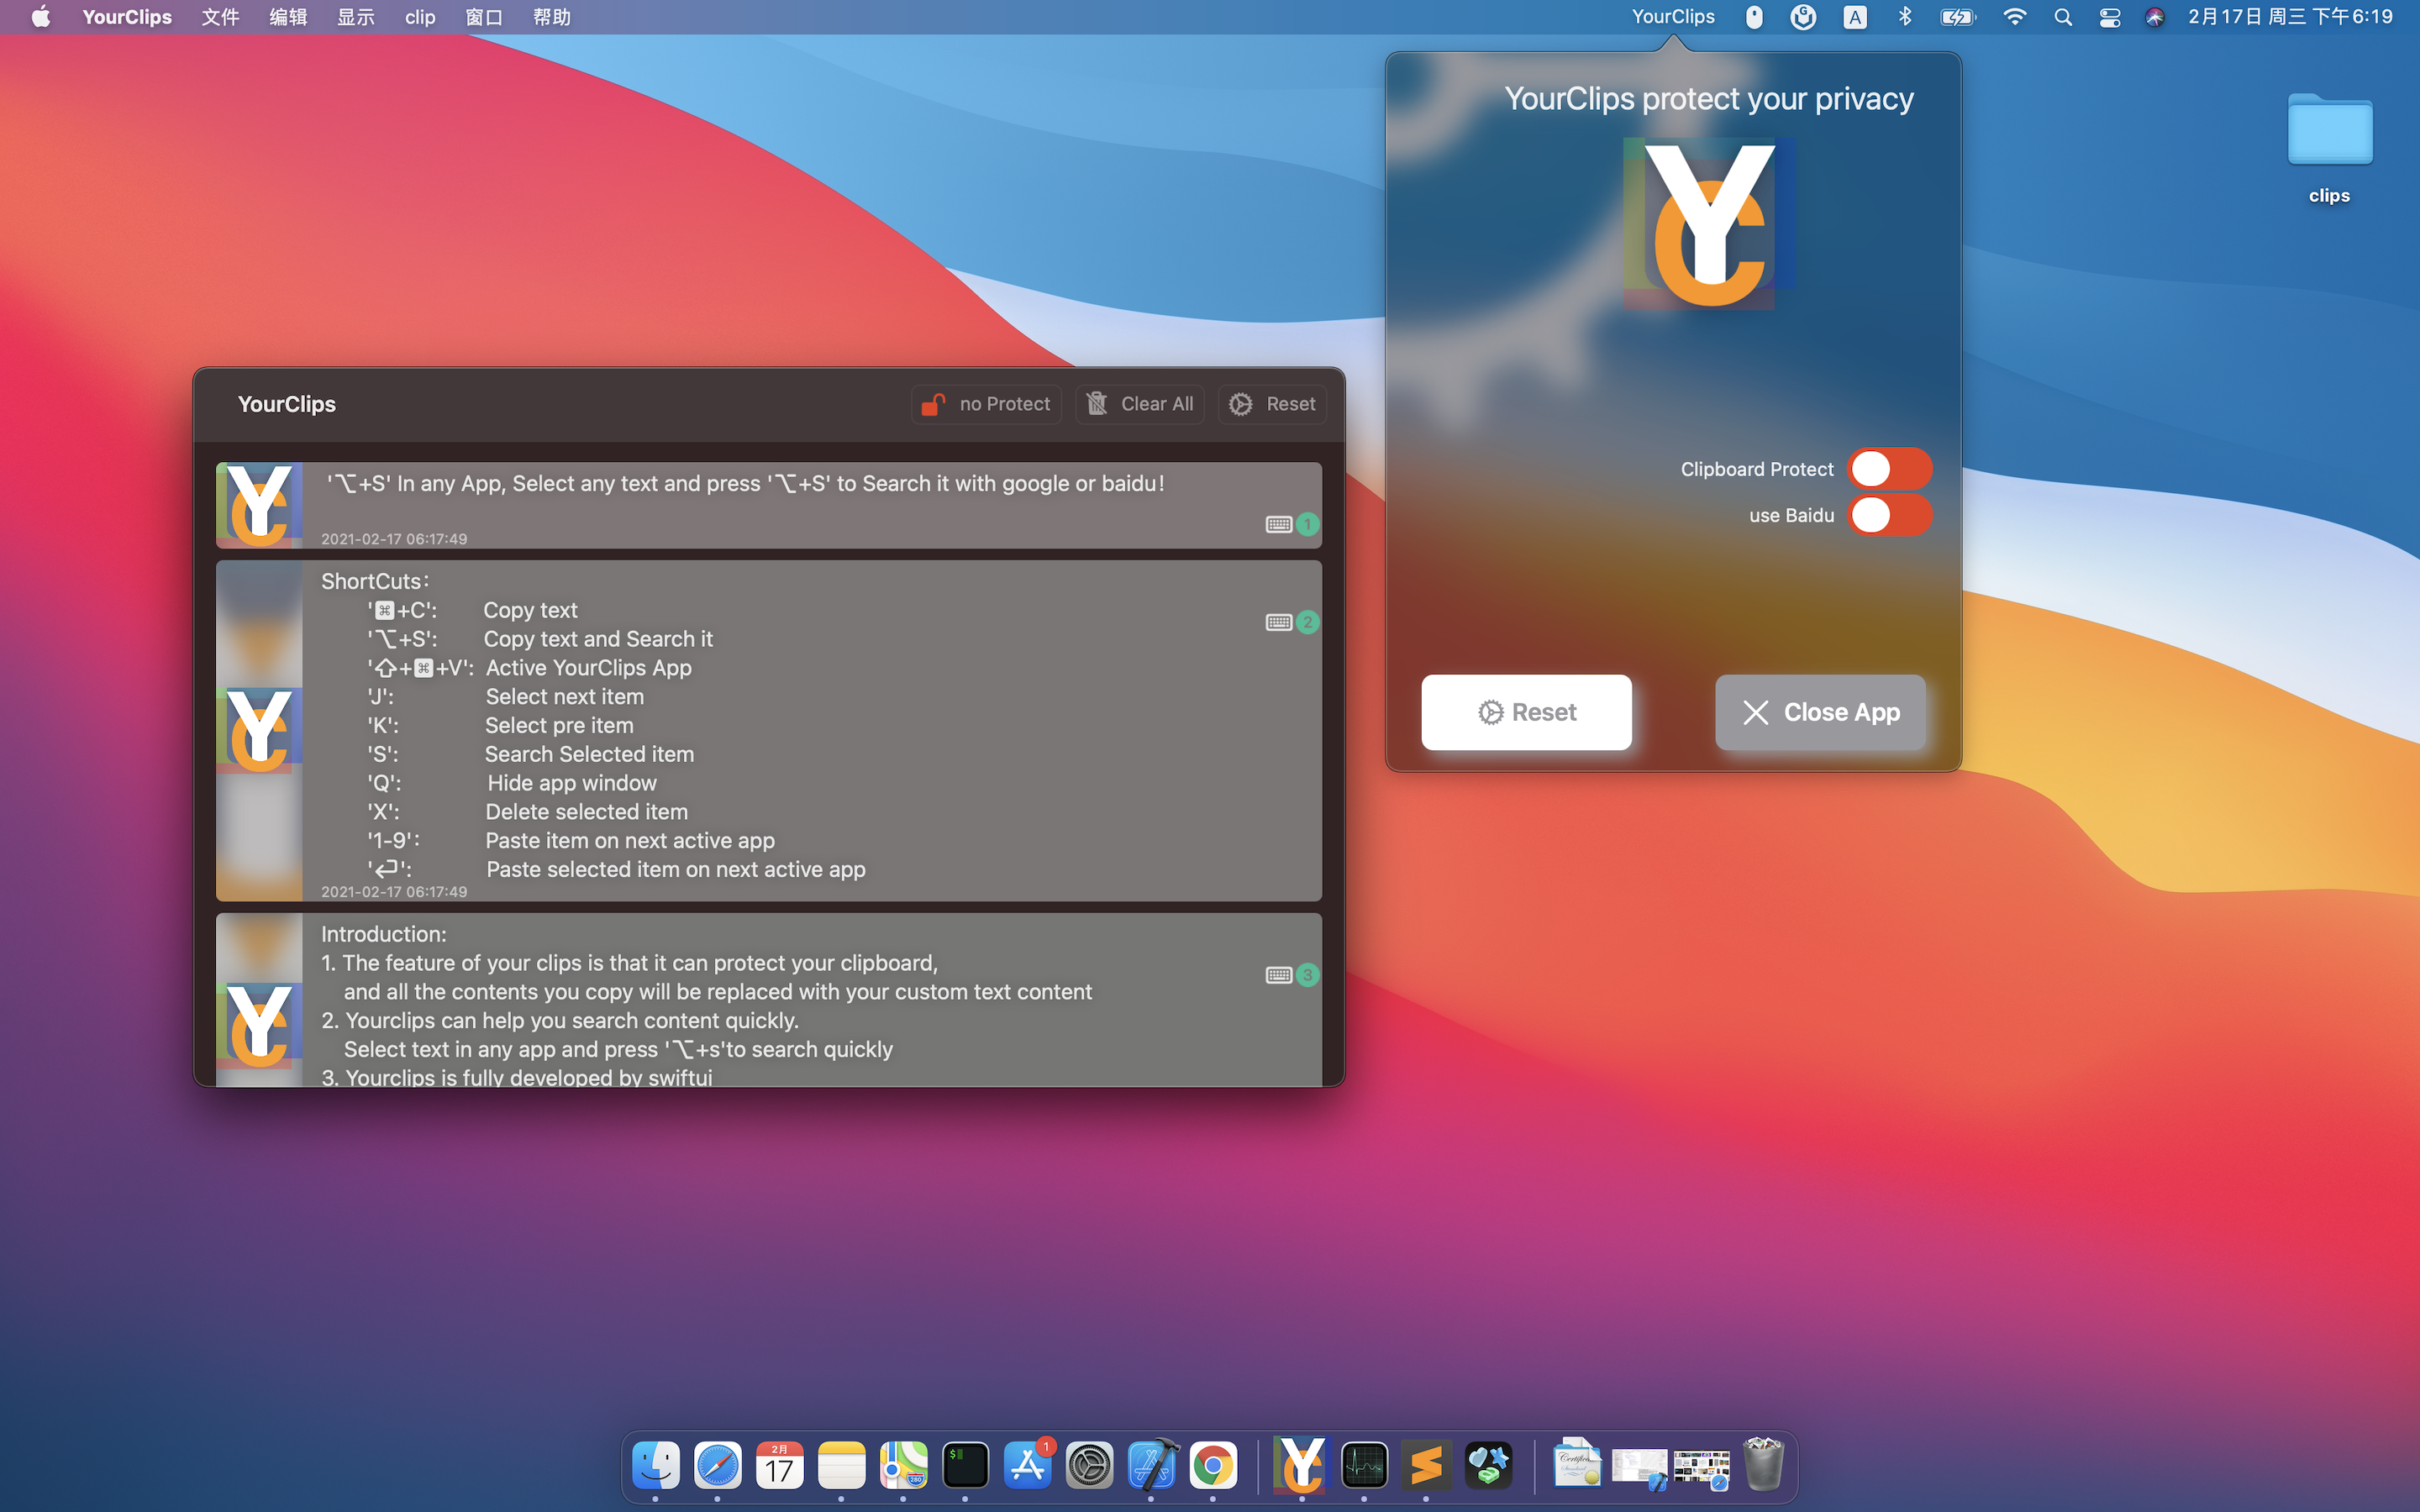Click the date and time in menu bar

click(x=2290, y=17)
